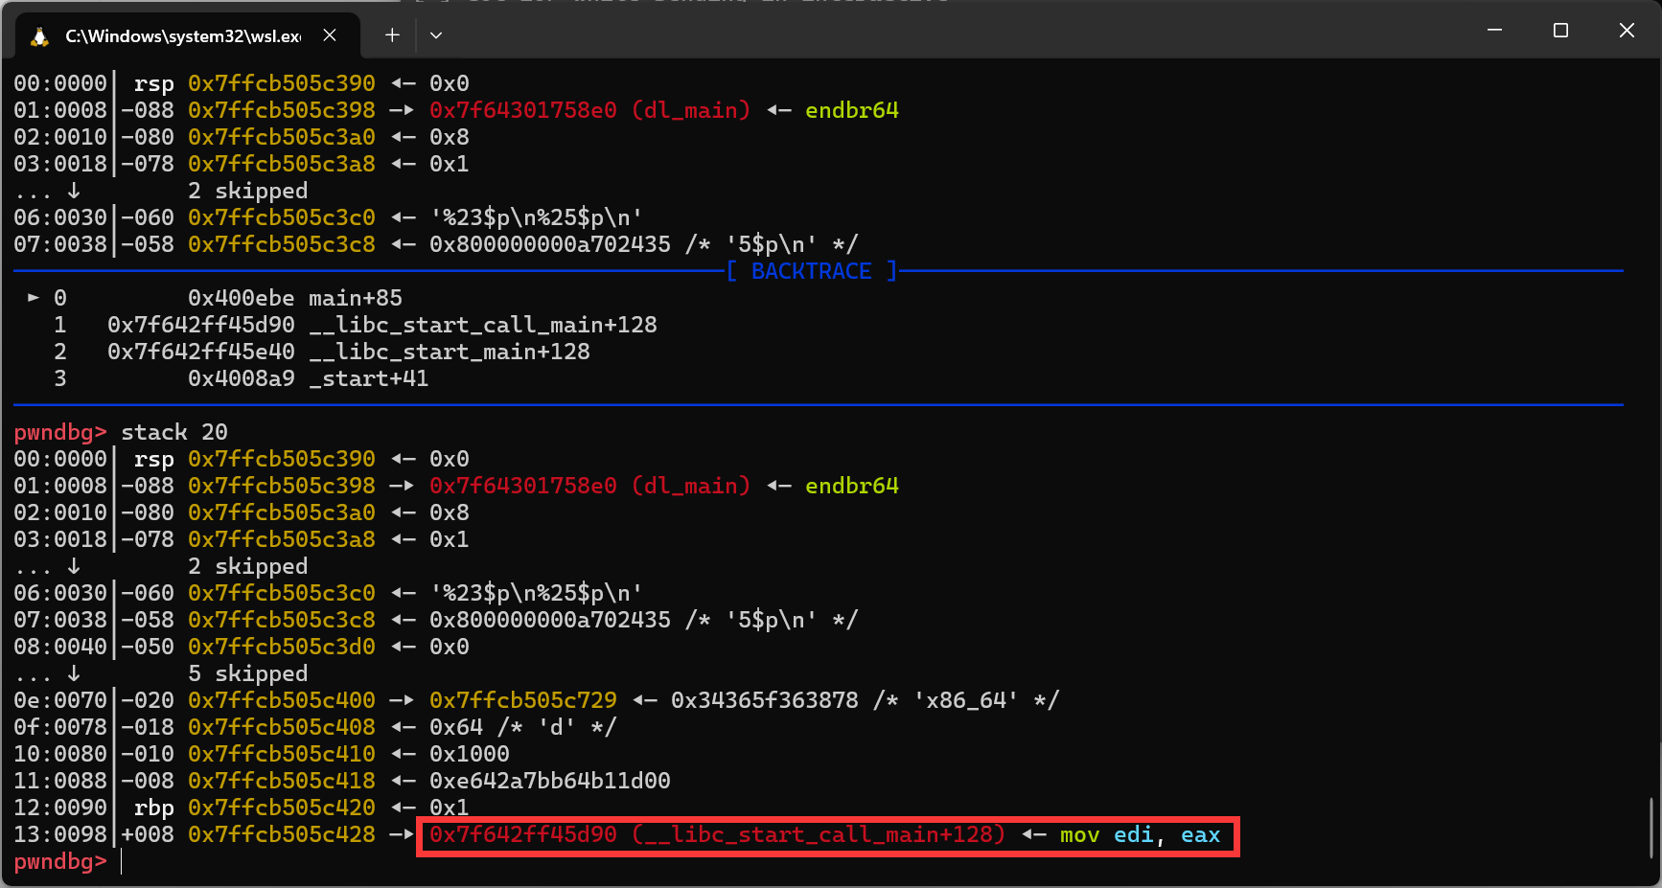Maximize the terminal window
Viewport: 1662px width, 888px height.
coord(1560,31)
